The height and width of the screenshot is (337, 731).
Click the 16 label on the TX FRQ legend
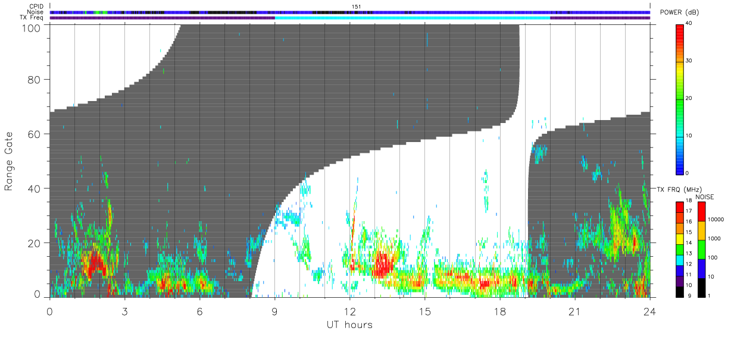pyautogui.click(x=689, y=222)
